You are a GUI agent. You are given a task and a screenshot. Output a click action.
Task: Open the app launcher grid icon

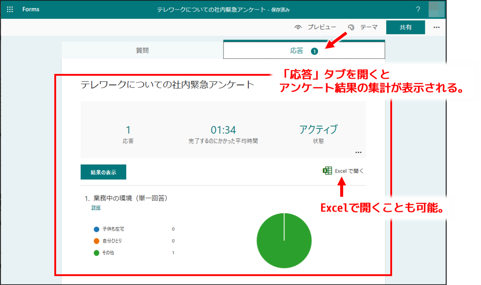pos(10,9)
